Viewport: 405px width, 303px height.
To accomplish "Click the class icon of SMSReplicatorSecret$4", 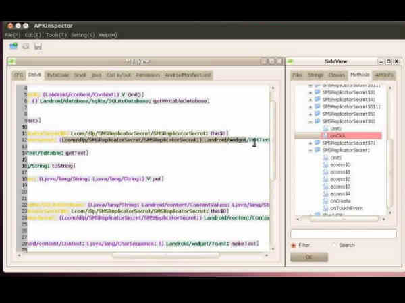I will tap(317, 100).
